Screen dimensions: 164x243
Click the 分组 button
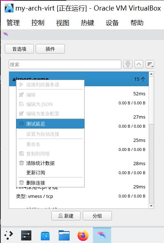coord(97,216)
